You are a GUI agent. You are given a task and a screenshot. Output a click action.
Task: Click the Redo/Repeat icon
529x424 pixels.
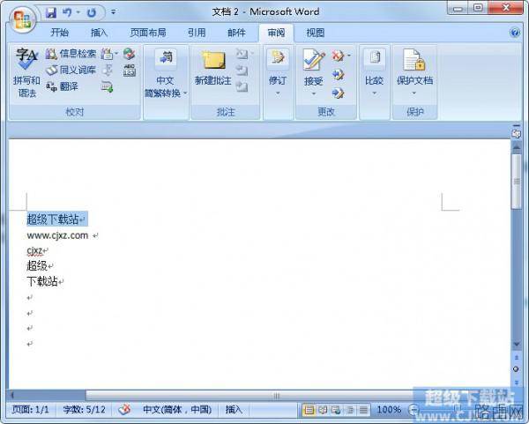coord(91,13)
